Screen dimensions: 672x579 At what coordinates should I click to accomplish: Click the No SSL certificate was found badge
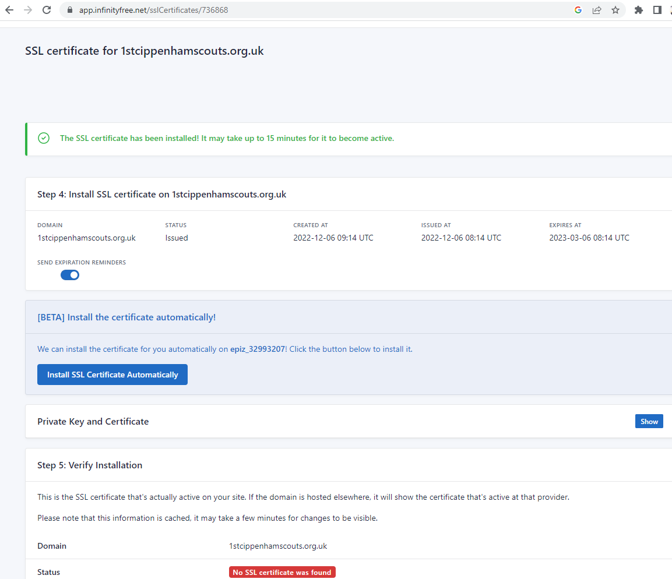(x=282, y=573)
